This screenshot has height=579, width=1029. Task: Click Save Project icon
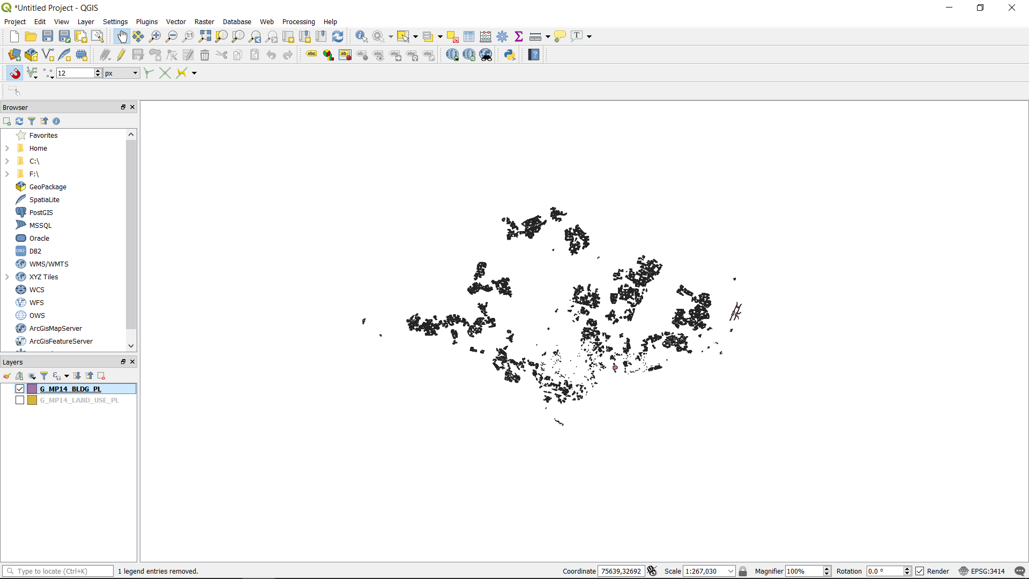click(48, 36)
